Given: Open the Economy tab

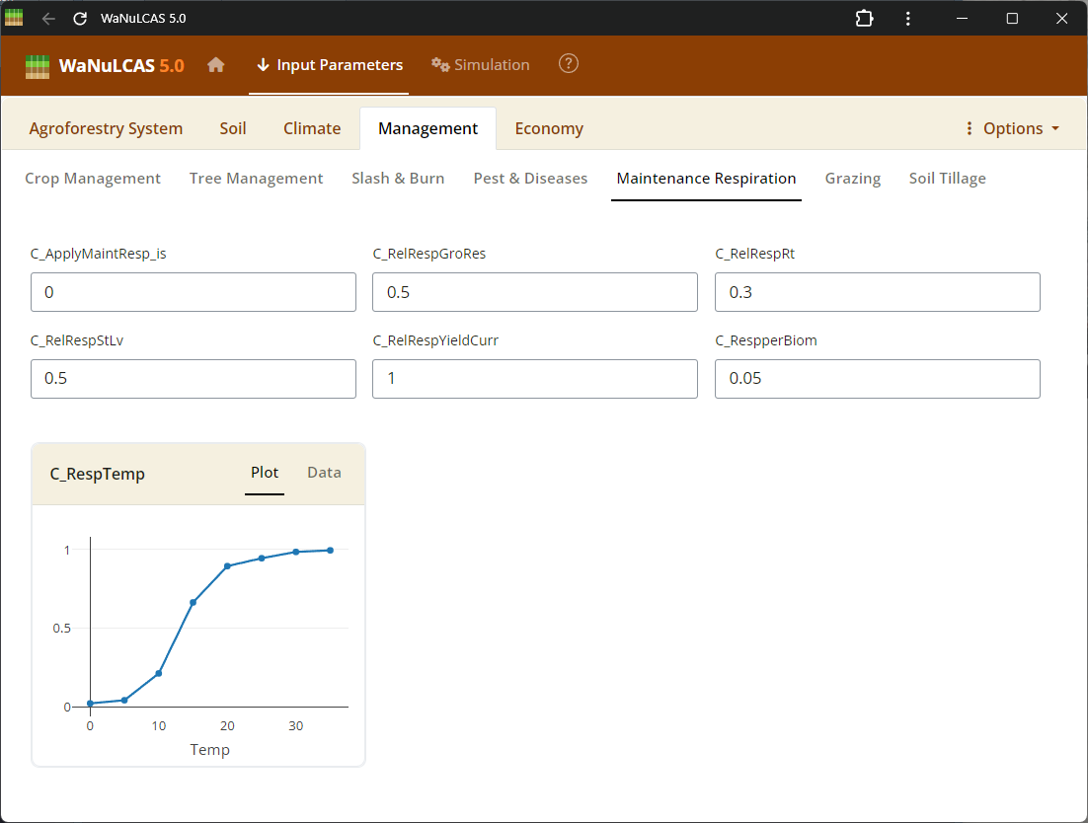Looking at the screenshot, I should point(549,128).
